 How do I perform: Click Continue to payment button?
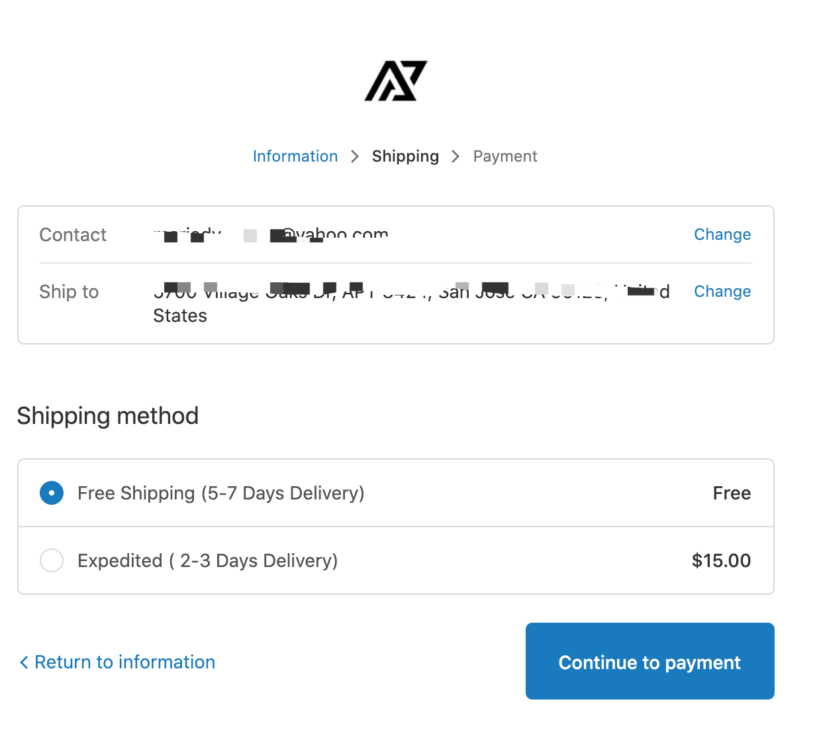(650, 661)
